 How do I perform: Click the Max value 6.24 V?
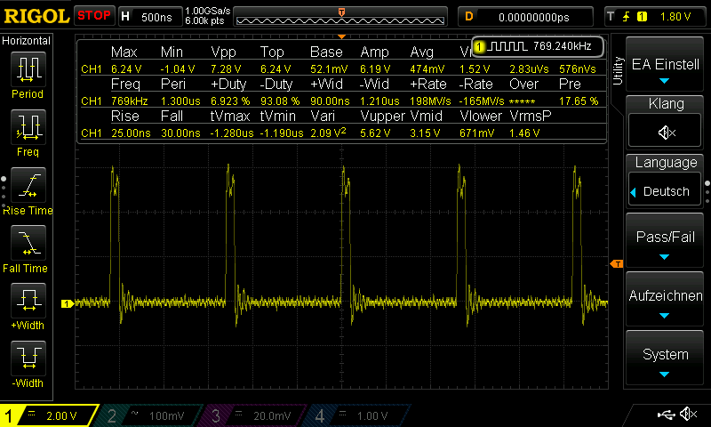tap(126, 69)
